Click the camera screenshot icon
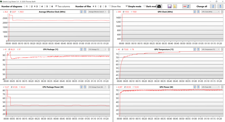 point(159,6)
